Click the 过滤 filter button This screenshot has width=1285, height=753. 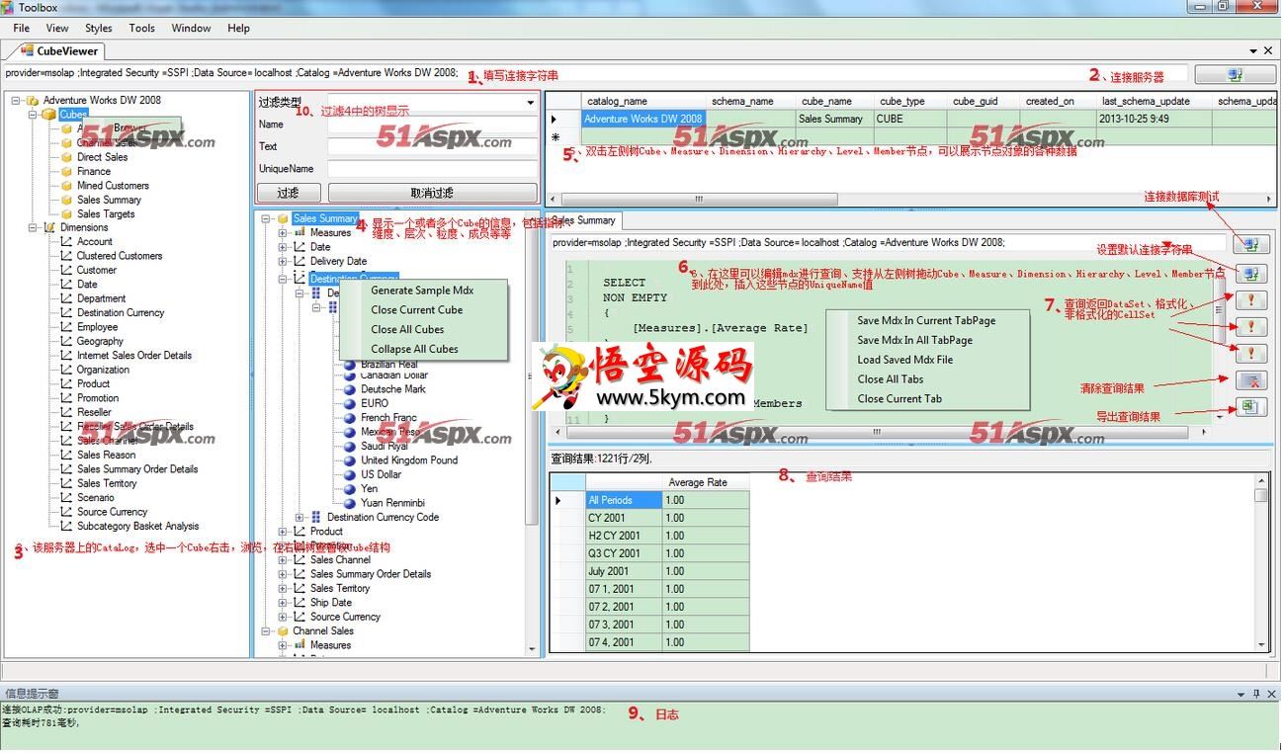click(x=288, y=193)
